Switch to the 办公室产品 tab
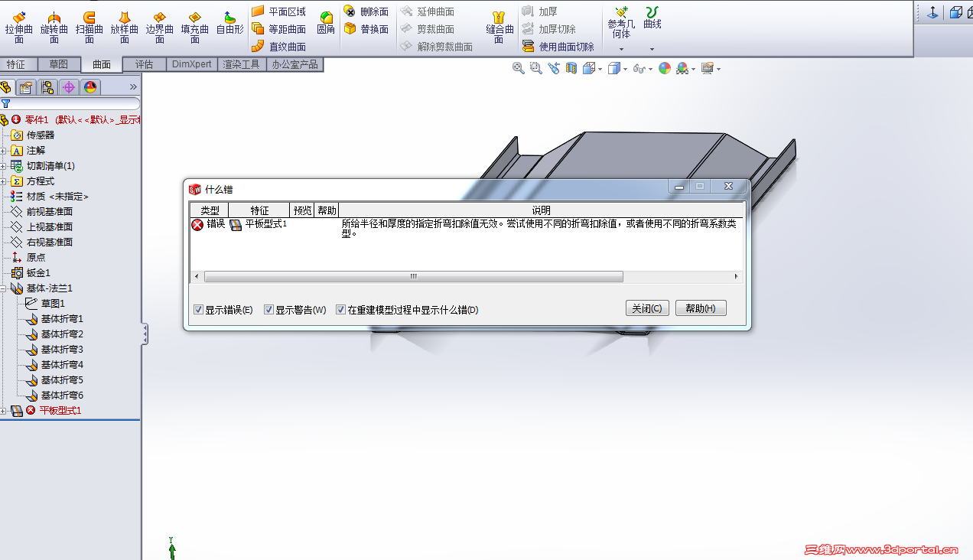 (295, 65)
